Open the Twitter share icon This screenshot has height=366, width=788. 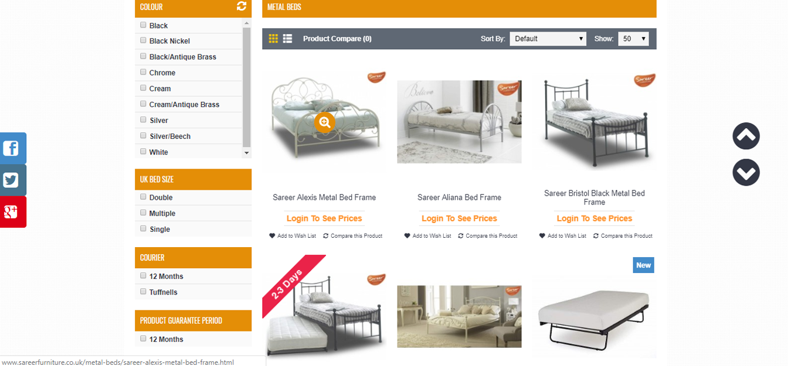coord(12,180)
